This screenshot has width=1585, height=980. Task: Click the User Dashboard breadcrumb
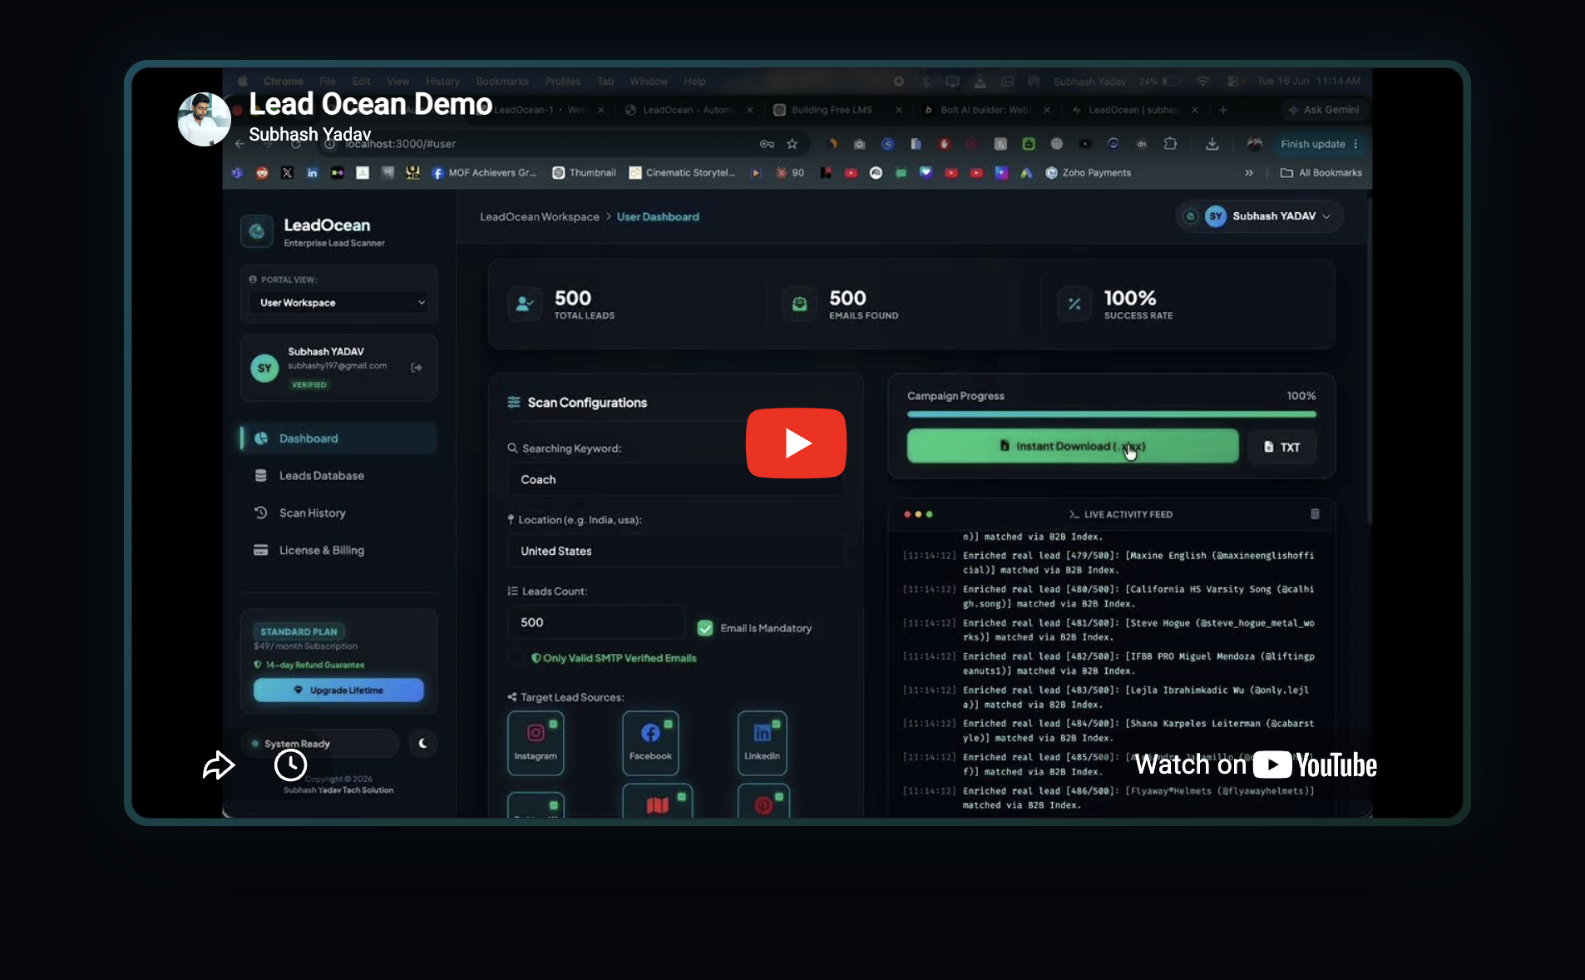[658, 217]
